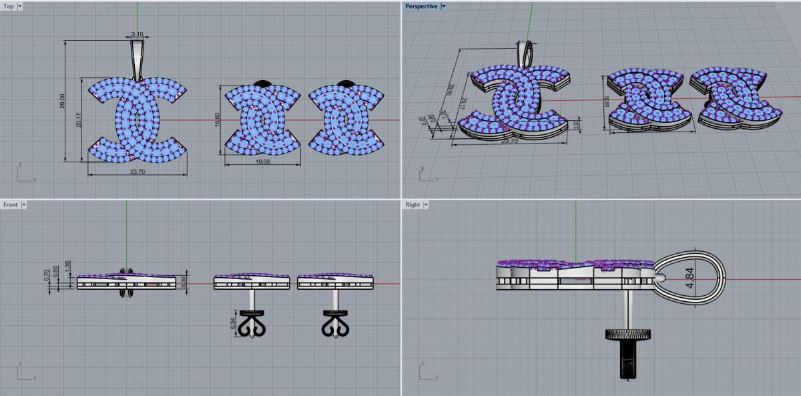Select the 0.80 dimension in Front view

point(57,272)
